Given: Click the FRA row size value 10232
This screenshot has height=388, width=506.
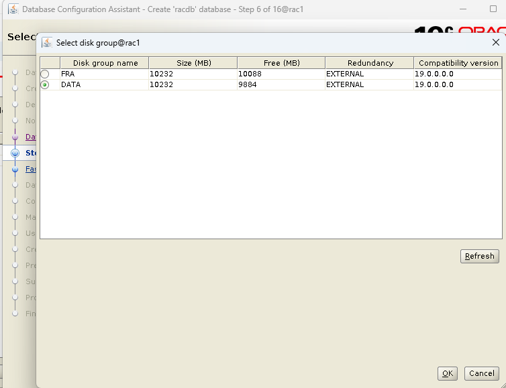Looking at the screenshot, I should [193, 74].
